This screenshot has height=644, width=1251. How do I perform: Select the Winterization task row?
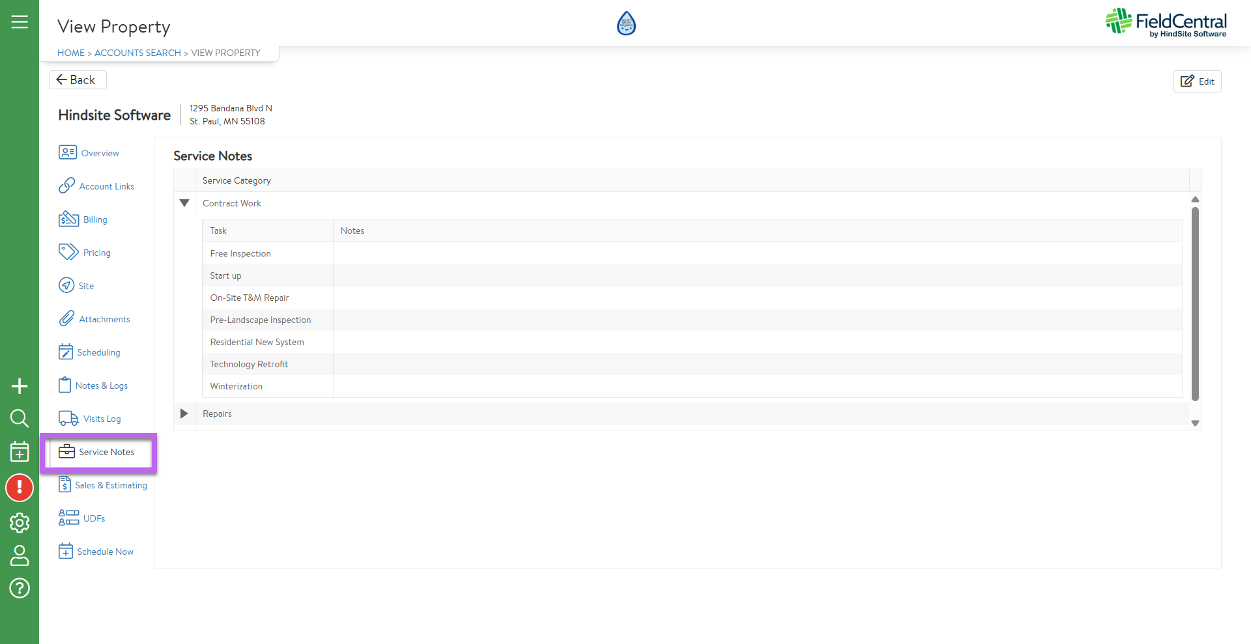click(x=237, y=386)
